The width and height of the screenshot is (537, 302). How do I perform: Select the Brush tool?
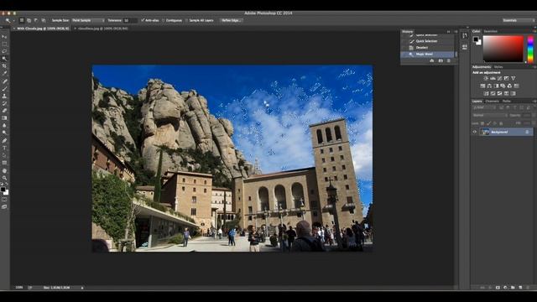point(4,89)
